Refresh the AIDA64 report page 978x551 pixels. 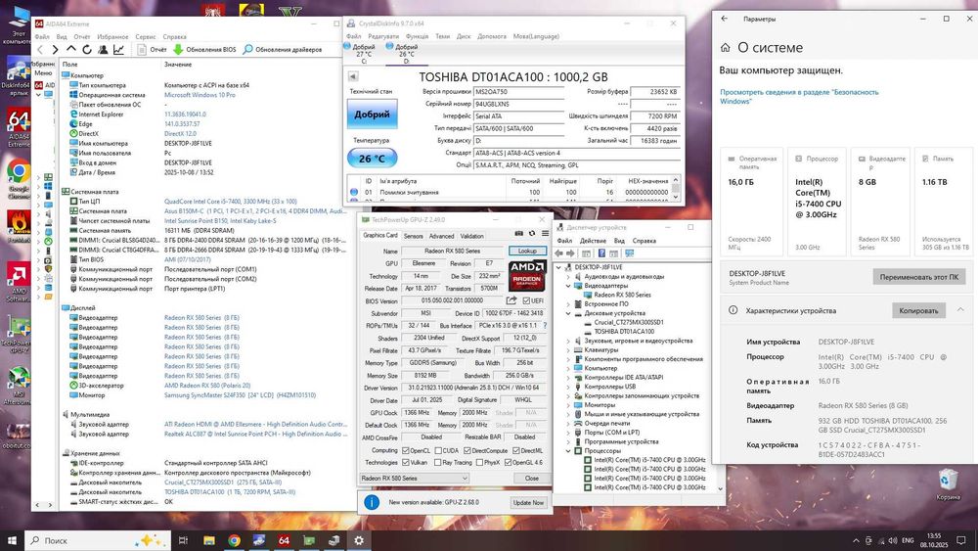(x=87, y=49)
